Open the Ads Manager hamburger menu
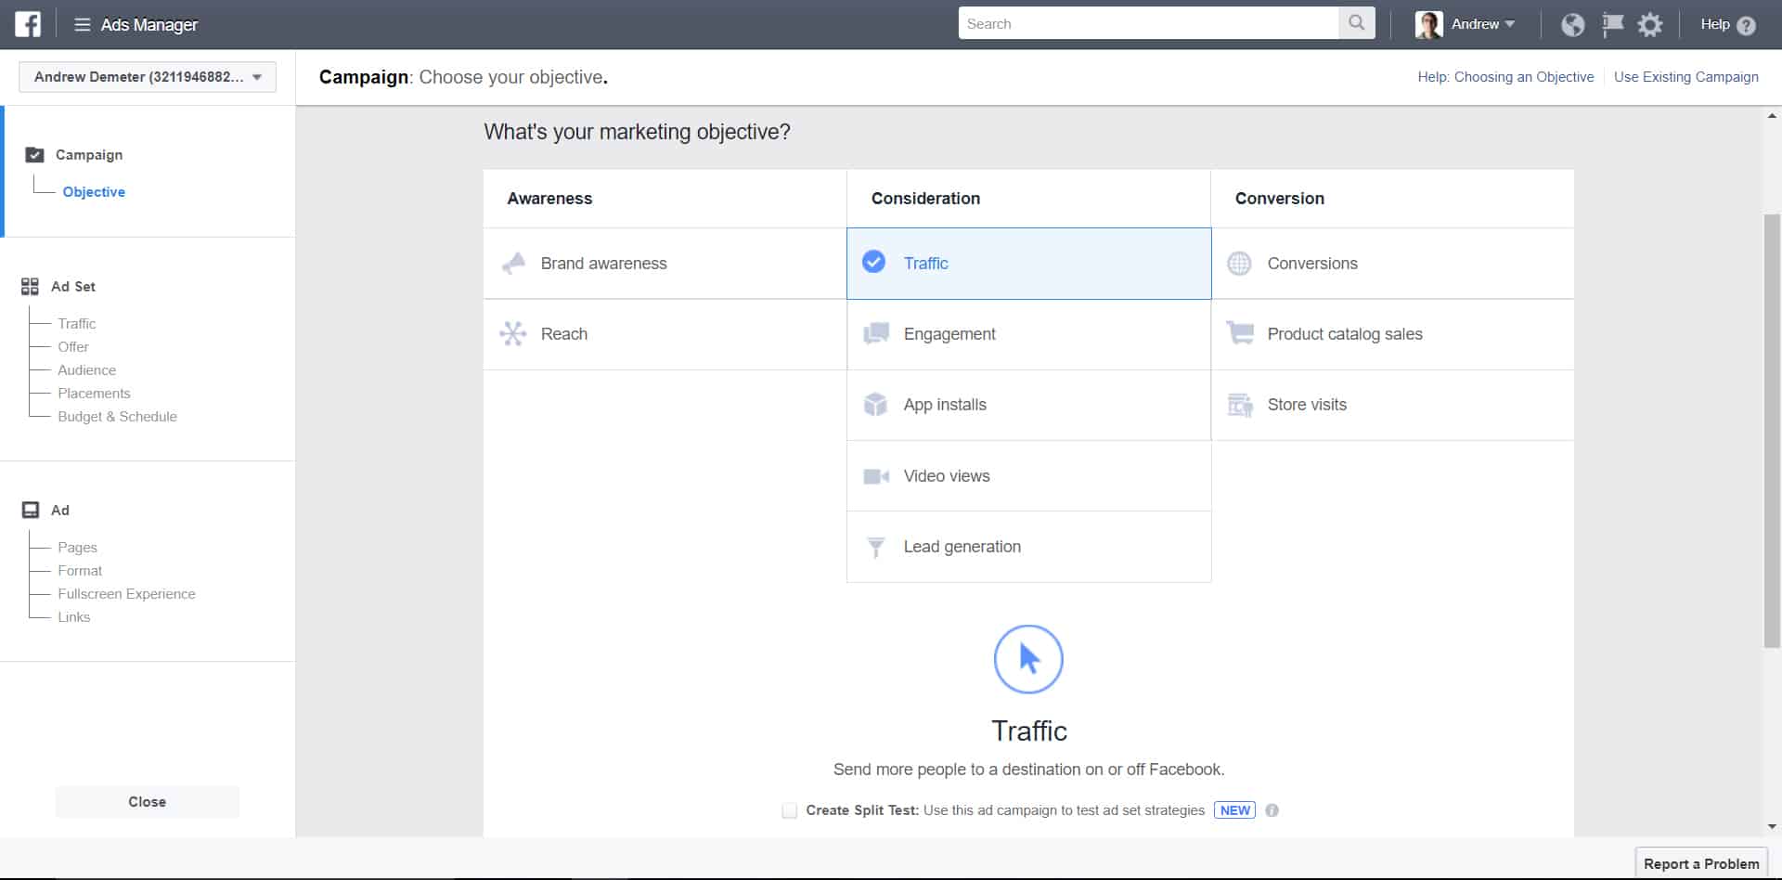Screen dimensions: 1782x880 pyautogui.click(x=82, y=24)
